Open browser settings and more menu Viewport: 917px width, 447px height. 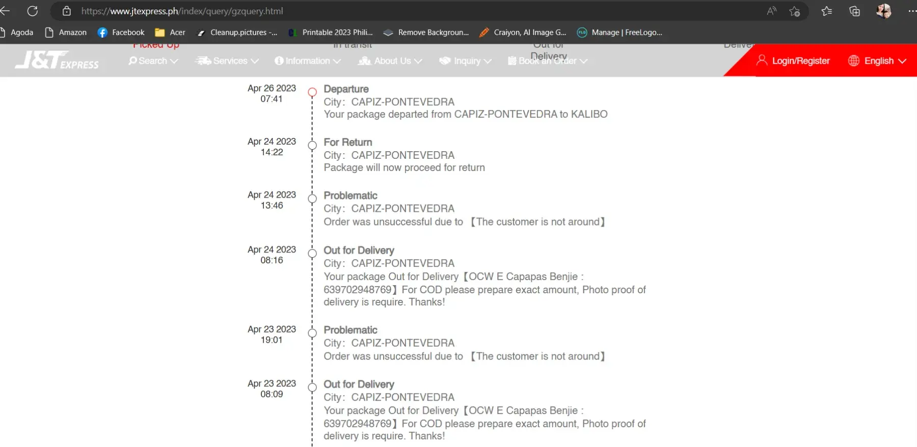coord(912,11)
